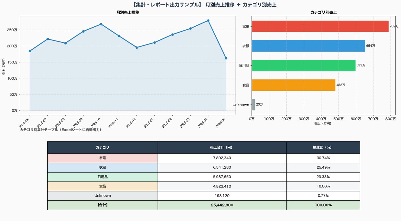This screenshot has height=221, width=401.
Task: Click the report title 【集計・レポート出力サンプル】
Action: (167, 5)
